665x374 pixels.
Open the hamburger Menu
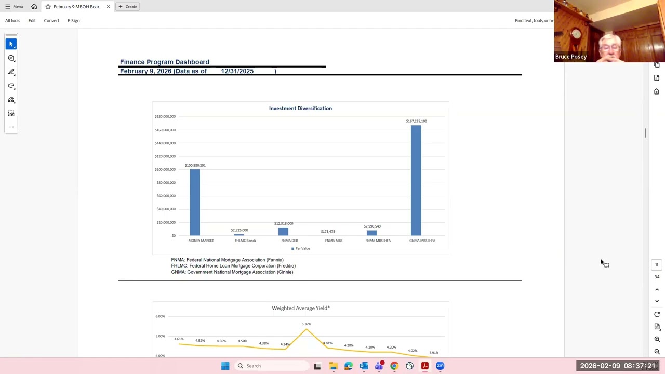coord(14,7)
